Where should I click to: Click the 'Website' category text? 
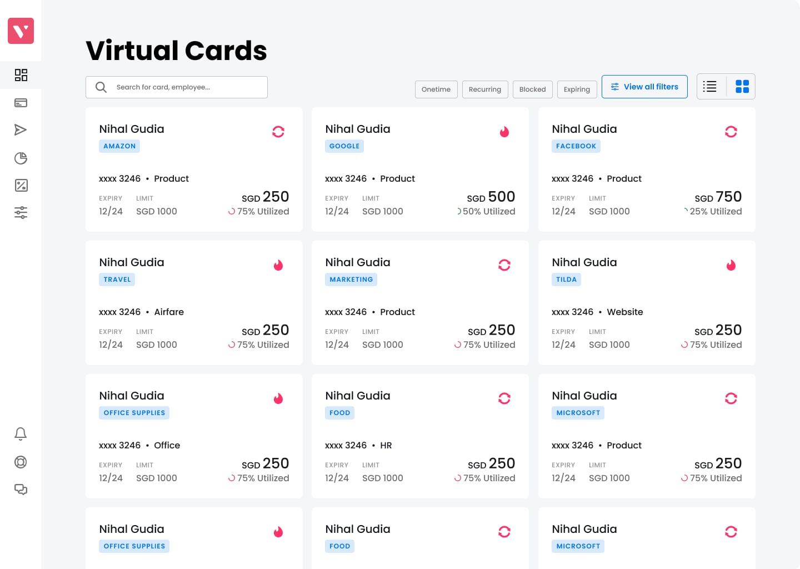(x=625, y=312)
